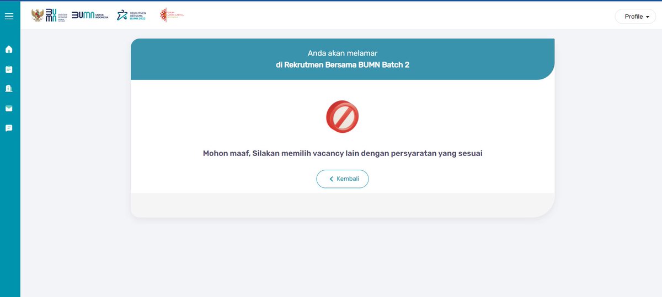Open the clipboard applications icon in the sidebar
The image size is (662, 297).
(x=9, y=69)
